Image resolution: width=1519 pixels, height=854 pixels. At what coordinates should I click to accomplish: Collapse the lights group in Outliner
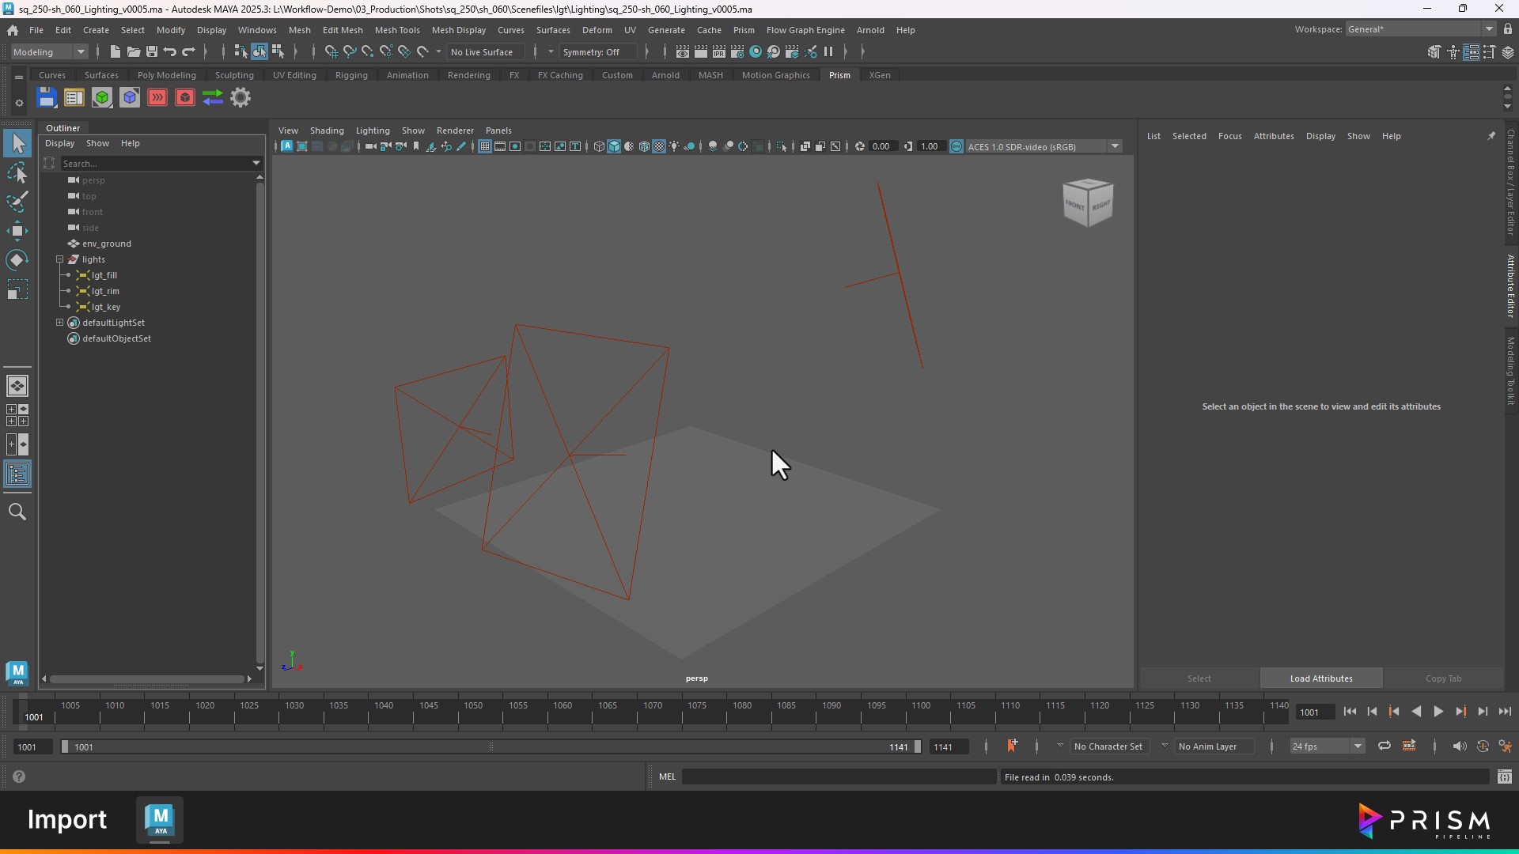point(60,259)
